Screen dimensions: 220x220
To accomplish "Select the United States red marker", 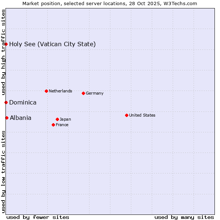I will (x=126, y=115).
